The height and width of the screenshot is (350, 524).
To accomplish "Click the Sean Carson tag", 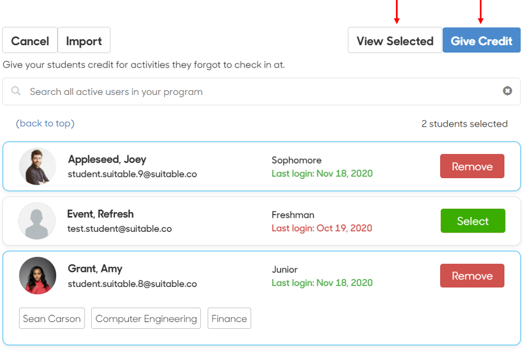I will click(x=52, y=318).
